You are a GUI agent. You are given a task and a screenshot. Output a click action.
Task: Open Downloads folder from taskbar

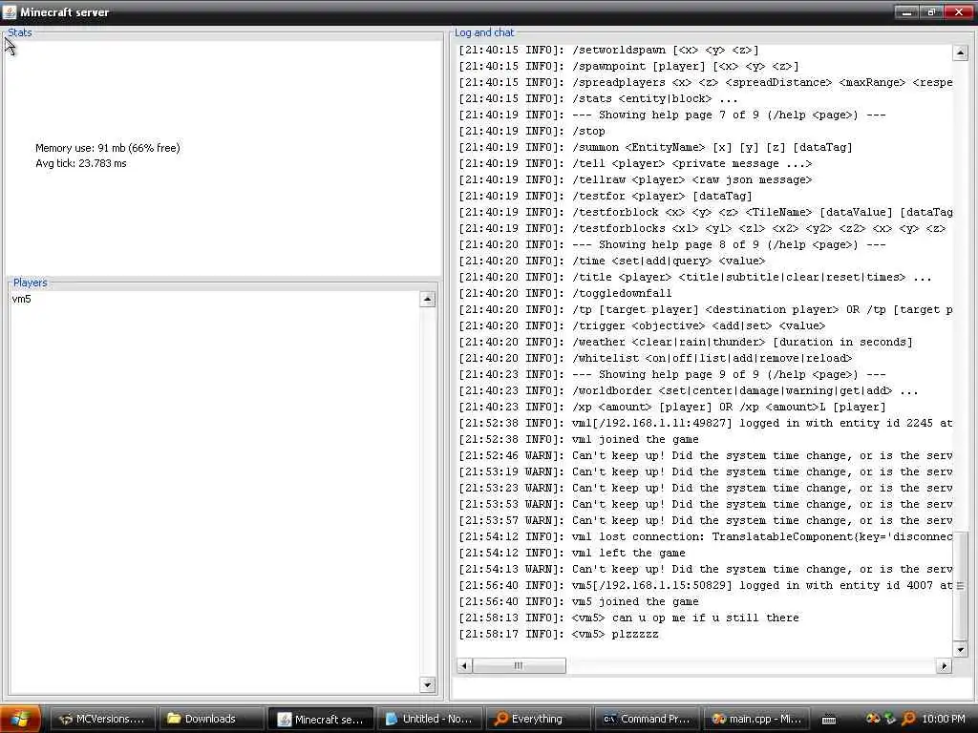pyautogui.click(x=210, y=719)
